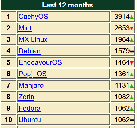Select the hit count 1131
This screenshot has width=137, height=128.
click(x=122, y=85)
